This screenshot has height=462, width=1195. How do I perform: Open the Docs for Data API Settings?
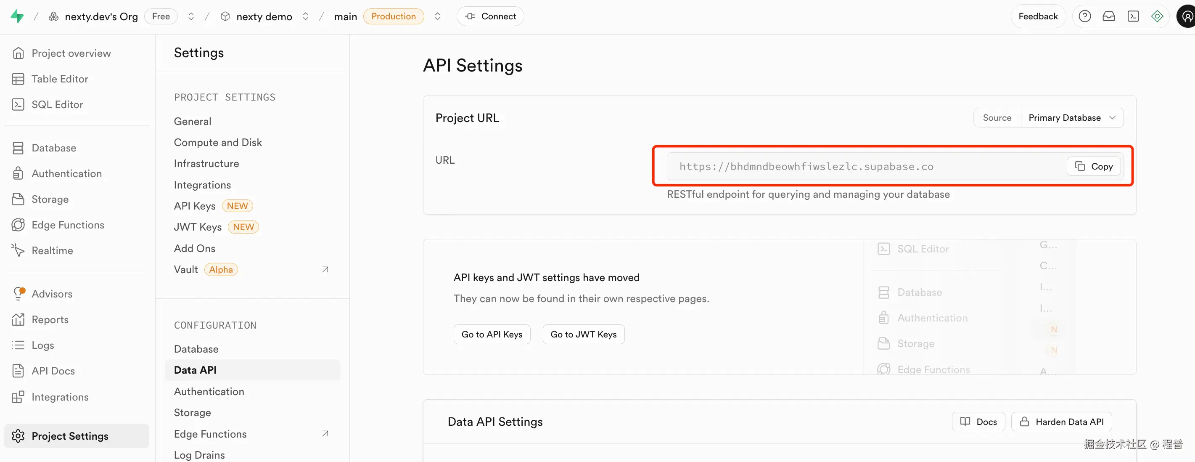pos(978,422)
